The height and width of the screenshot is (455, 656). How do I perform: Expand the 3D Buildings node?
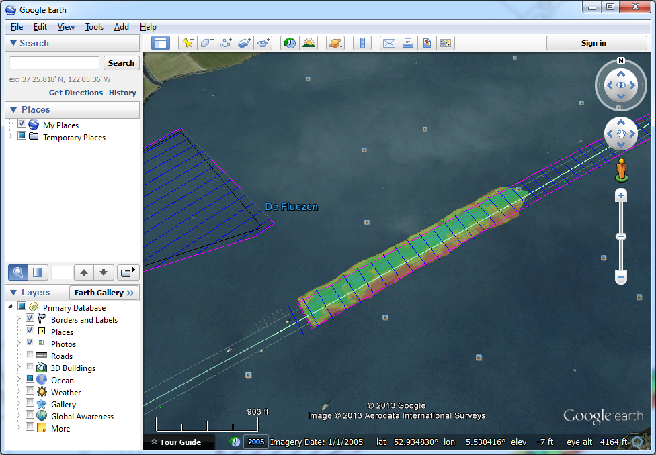(18, 367)
